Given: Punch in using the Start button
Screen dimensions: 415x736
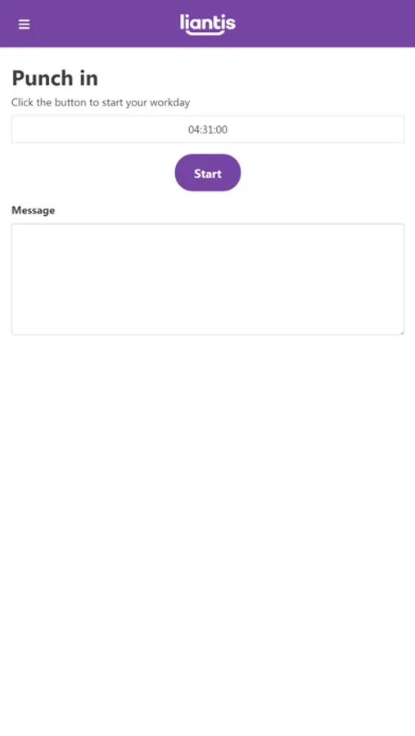Looking at the screenshot, I should [208, 173].
